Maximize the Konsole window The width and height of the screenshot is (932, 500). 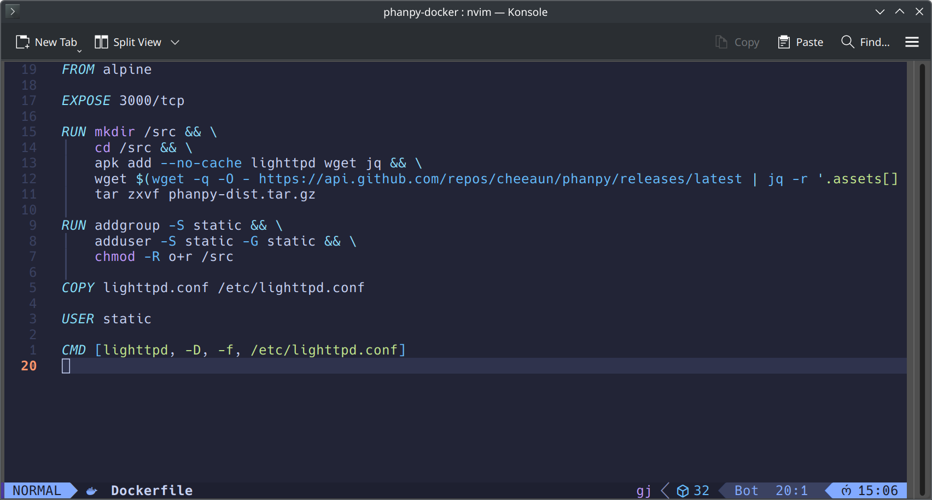[x=900, y=11]
